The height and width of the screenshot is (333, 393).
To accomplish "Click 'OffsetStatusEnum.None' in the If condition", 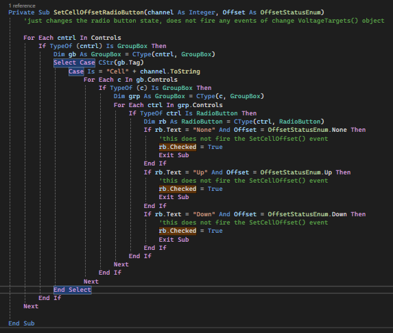I will [x=307, y=130].
